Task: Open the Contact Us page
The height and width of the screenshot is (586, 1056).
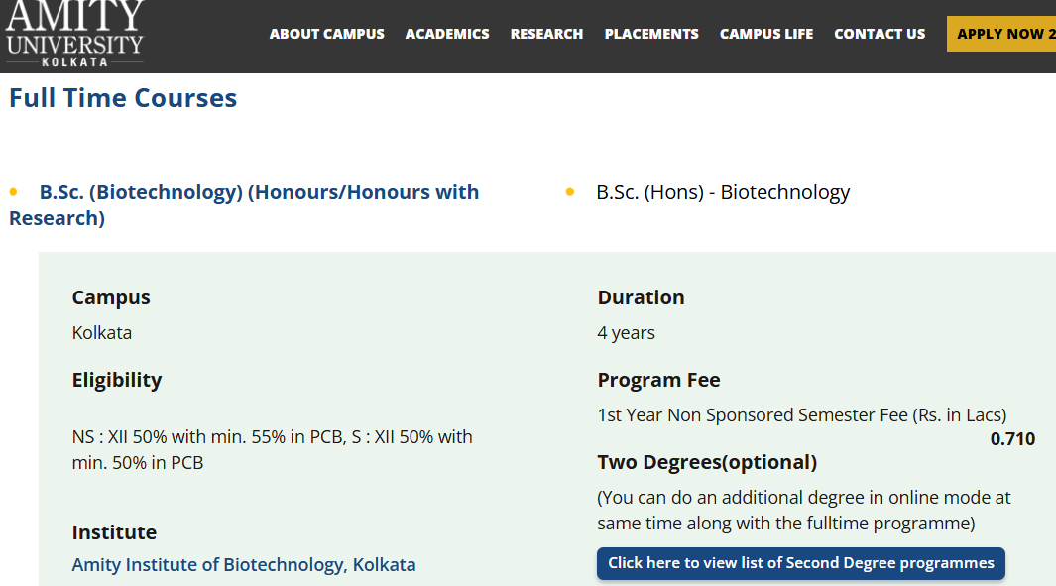Action: coord(880,34)
